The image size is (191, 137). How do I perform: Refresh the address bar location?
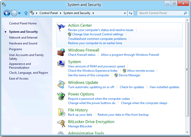[131, 13]
